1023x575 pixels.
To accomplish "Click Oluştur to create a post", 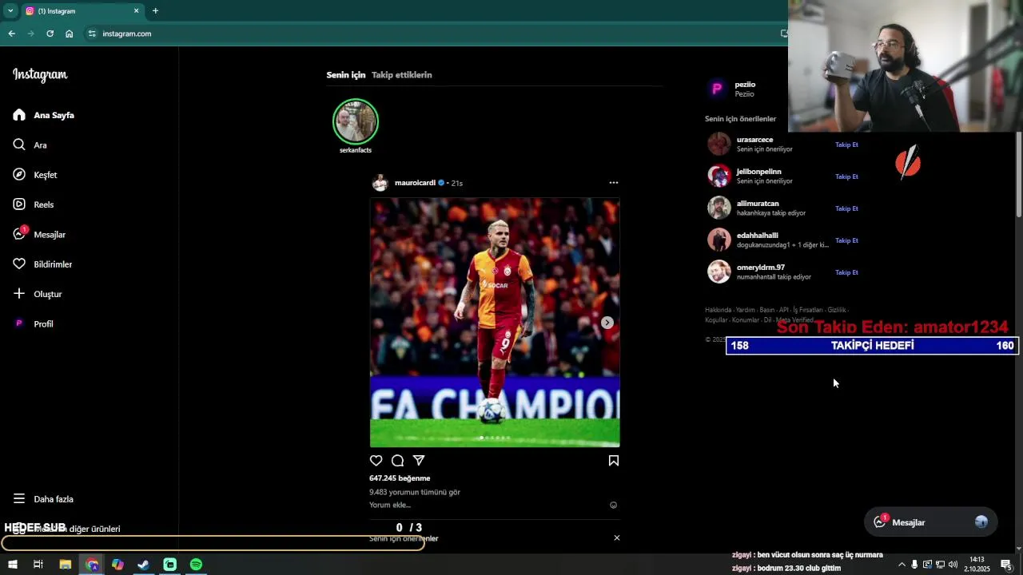I will [38, 294].
